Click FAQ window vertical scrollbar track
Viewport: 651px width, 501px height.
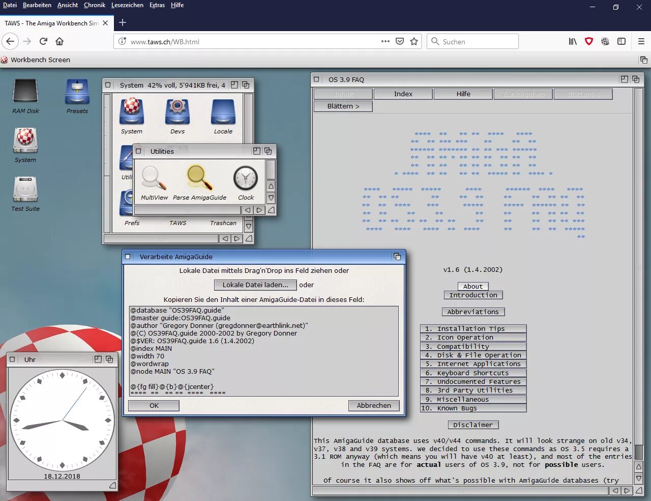(x=639, y=275)
